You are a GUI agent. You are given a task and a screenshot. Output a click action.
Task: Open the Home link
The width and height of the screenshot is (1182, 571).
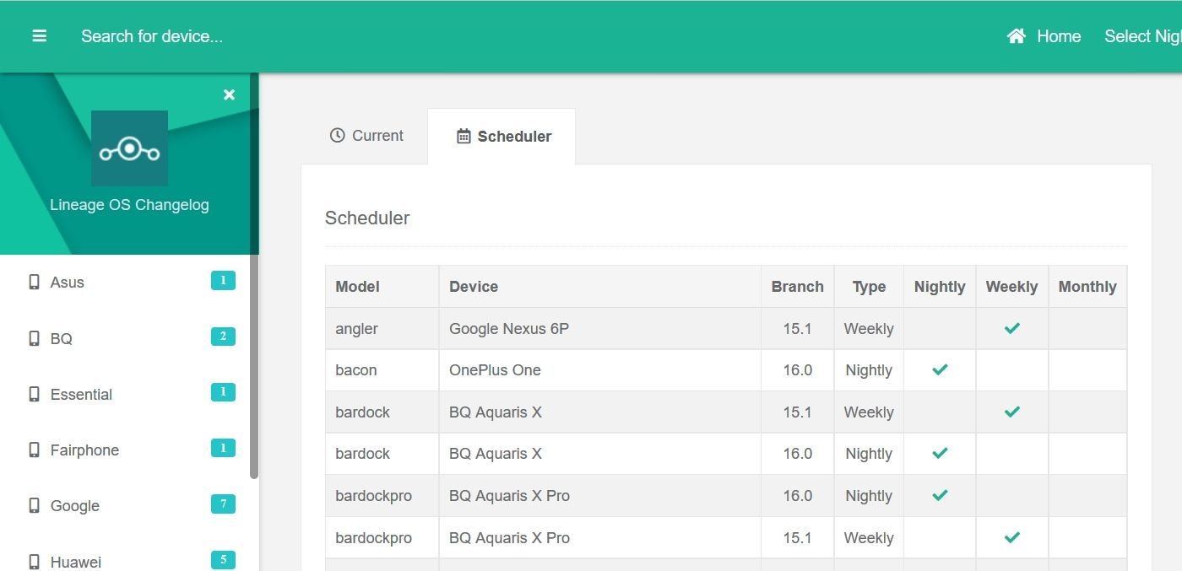click(1044, 36)
